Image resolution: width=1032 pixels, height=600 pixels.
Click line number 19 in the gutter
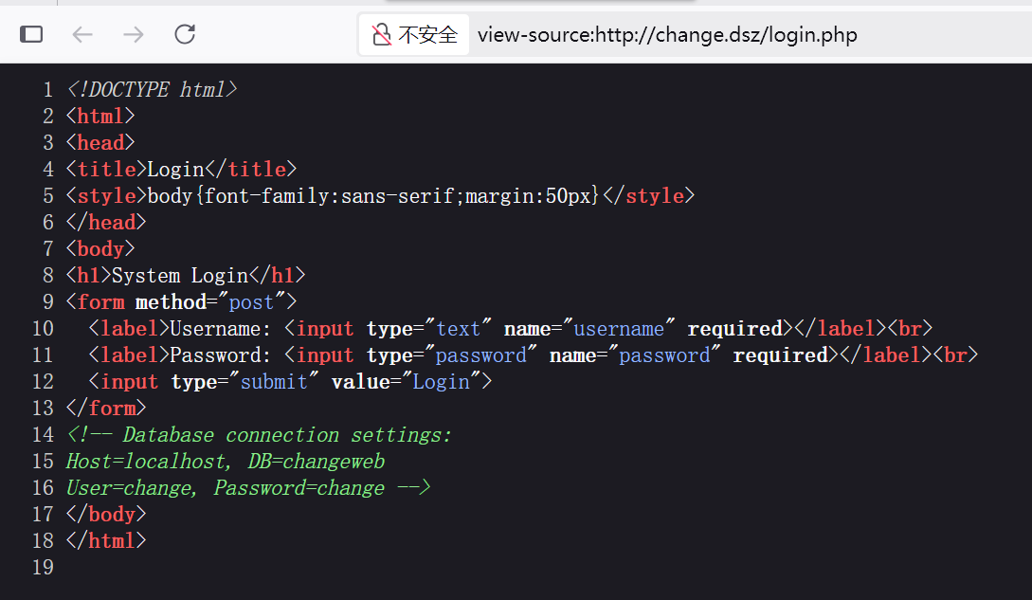point(43,568)
